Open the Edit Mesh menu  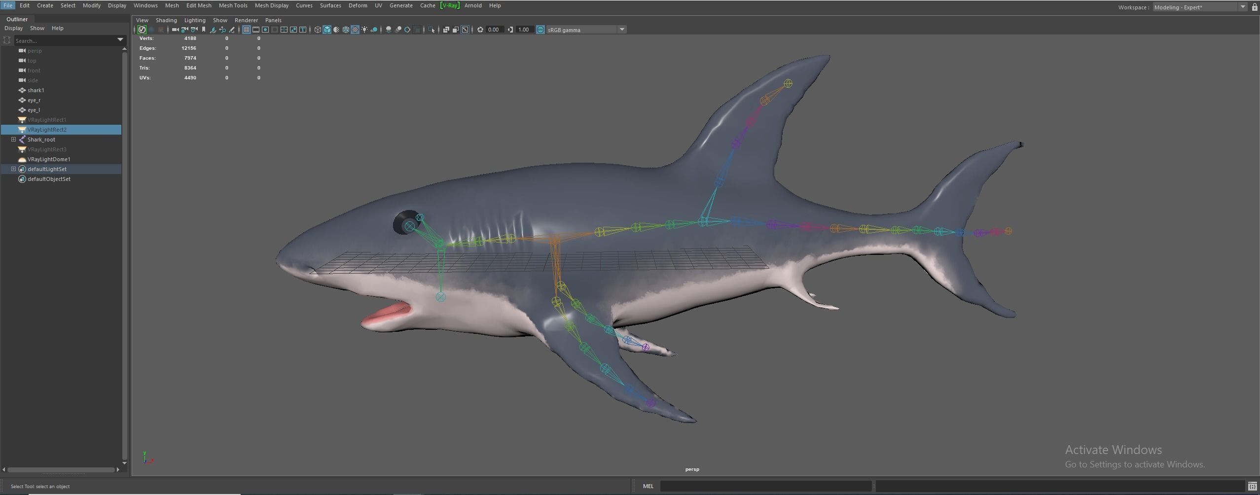click(x=199, y=5)
